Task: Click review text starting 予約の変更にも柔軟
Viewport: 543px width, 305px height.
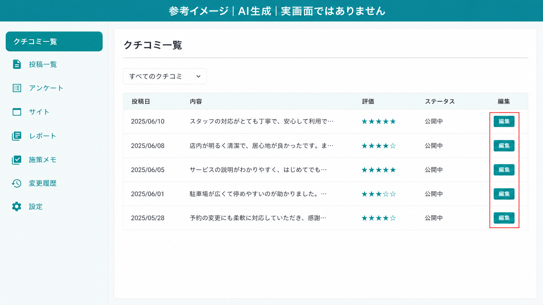Action: (x=258, y=218)
